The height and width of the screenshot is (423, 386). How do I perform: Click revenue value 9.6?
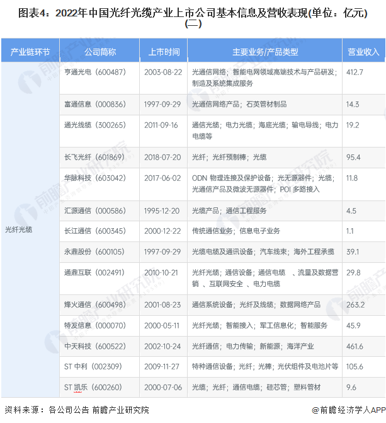[351, 387]
